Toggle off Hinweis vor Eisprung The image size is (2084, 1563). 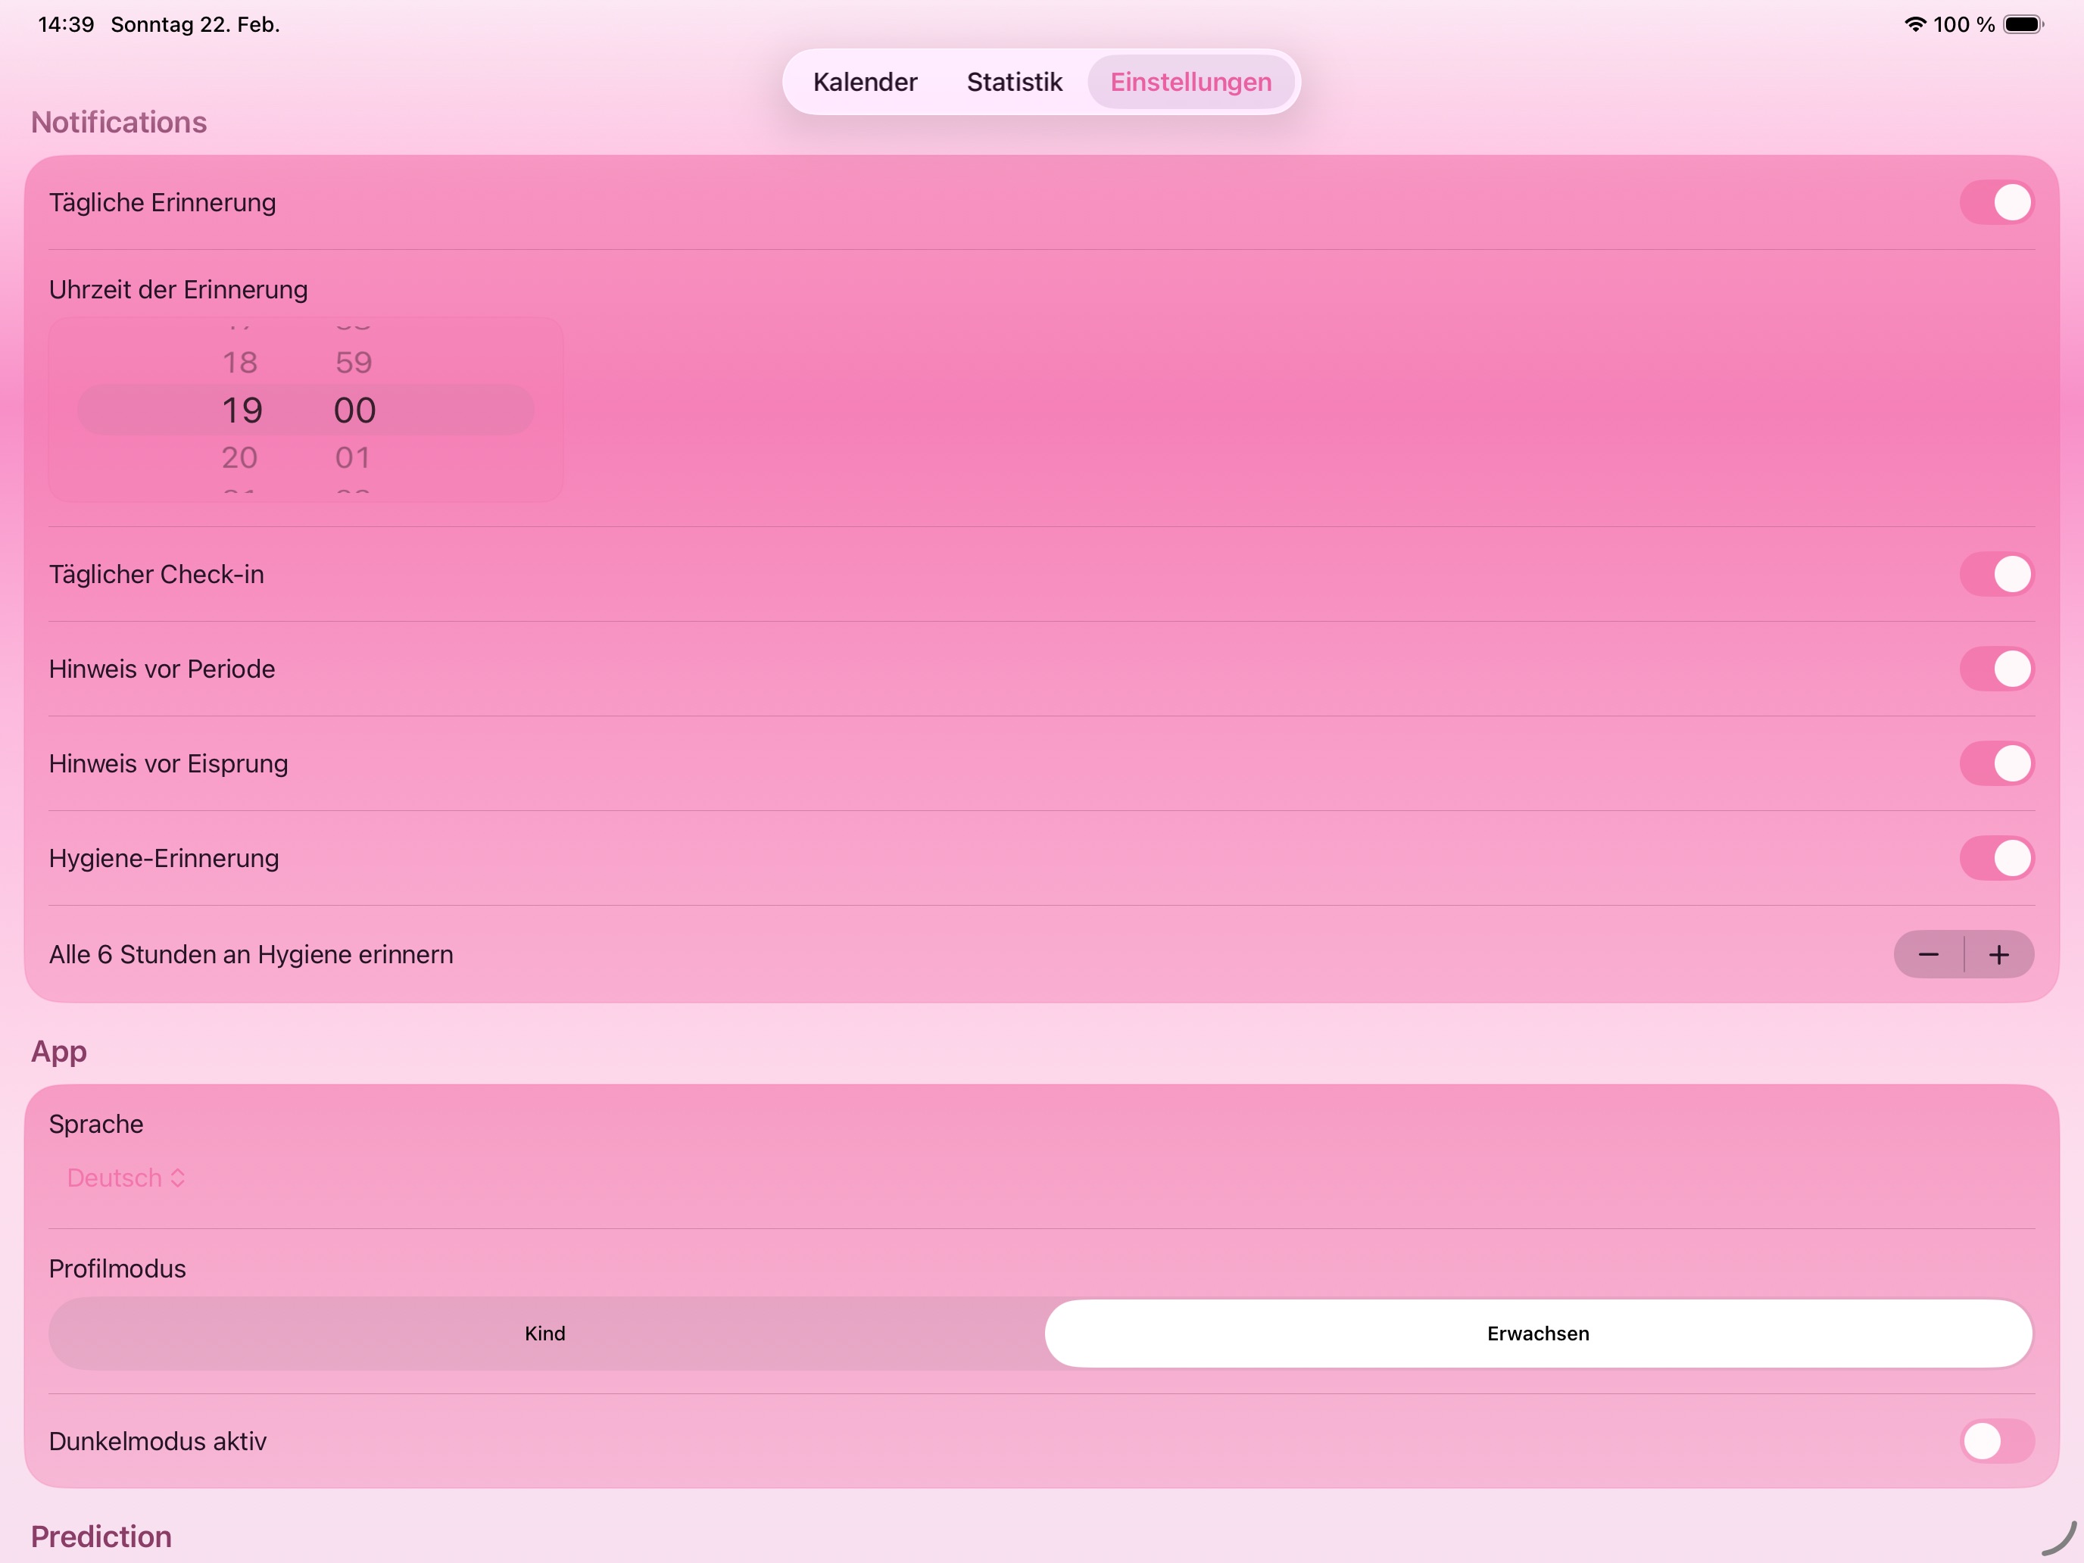click(1998, 763)
